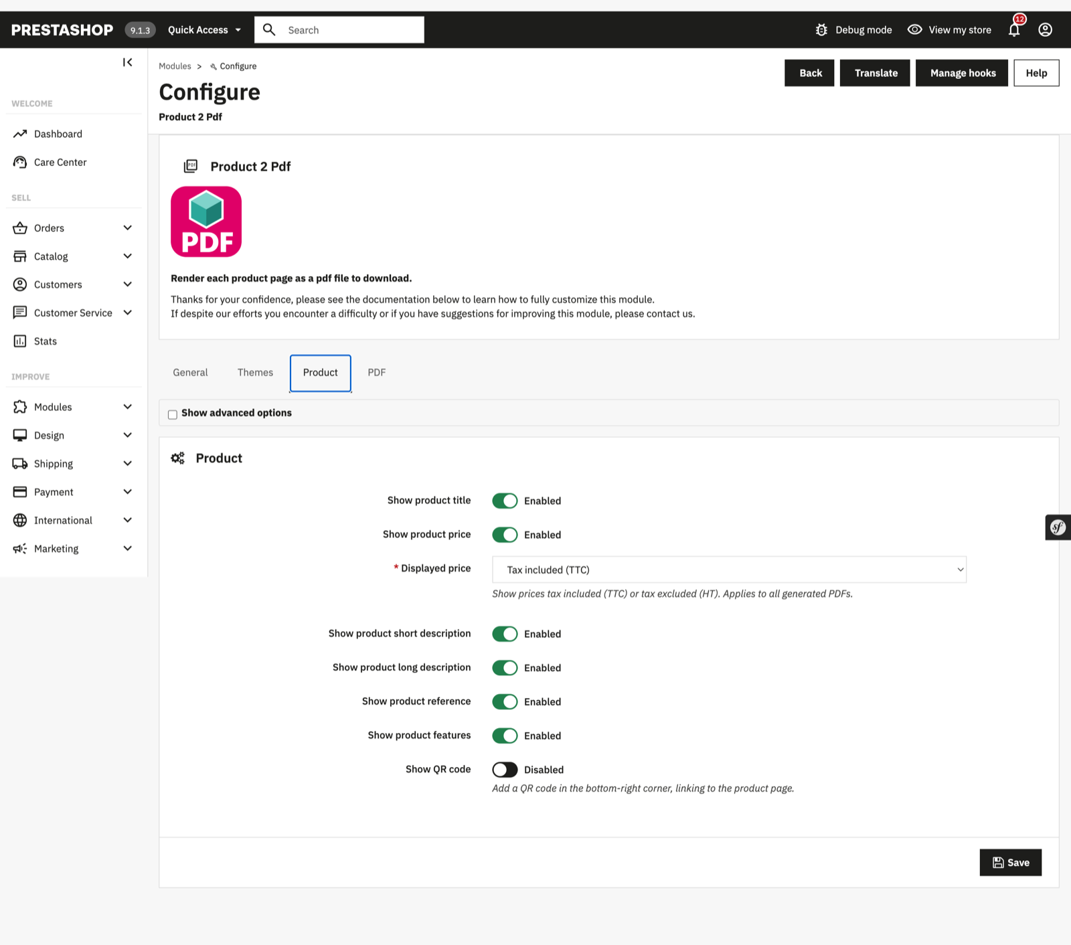
Task: Click the Orders basket icon
Action: coord(20,228)
